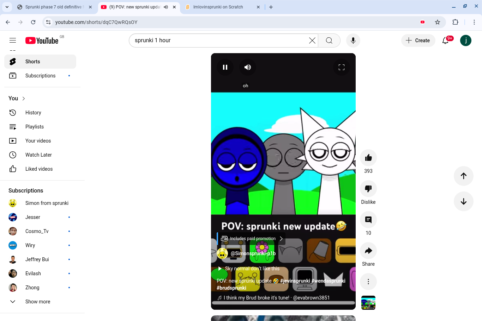Open the Chrome three-dot menu
This screenshot has width=482, height=321.
point(474,22)
